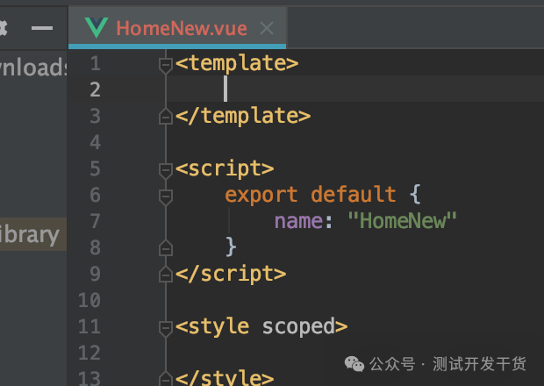Click the opening <script> tag
The height and width of the screenshot is (386, 544).
(225, 169)
